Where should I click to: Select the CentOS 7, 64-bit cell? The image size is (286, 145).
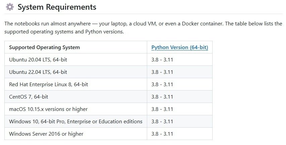coord(28,97)
